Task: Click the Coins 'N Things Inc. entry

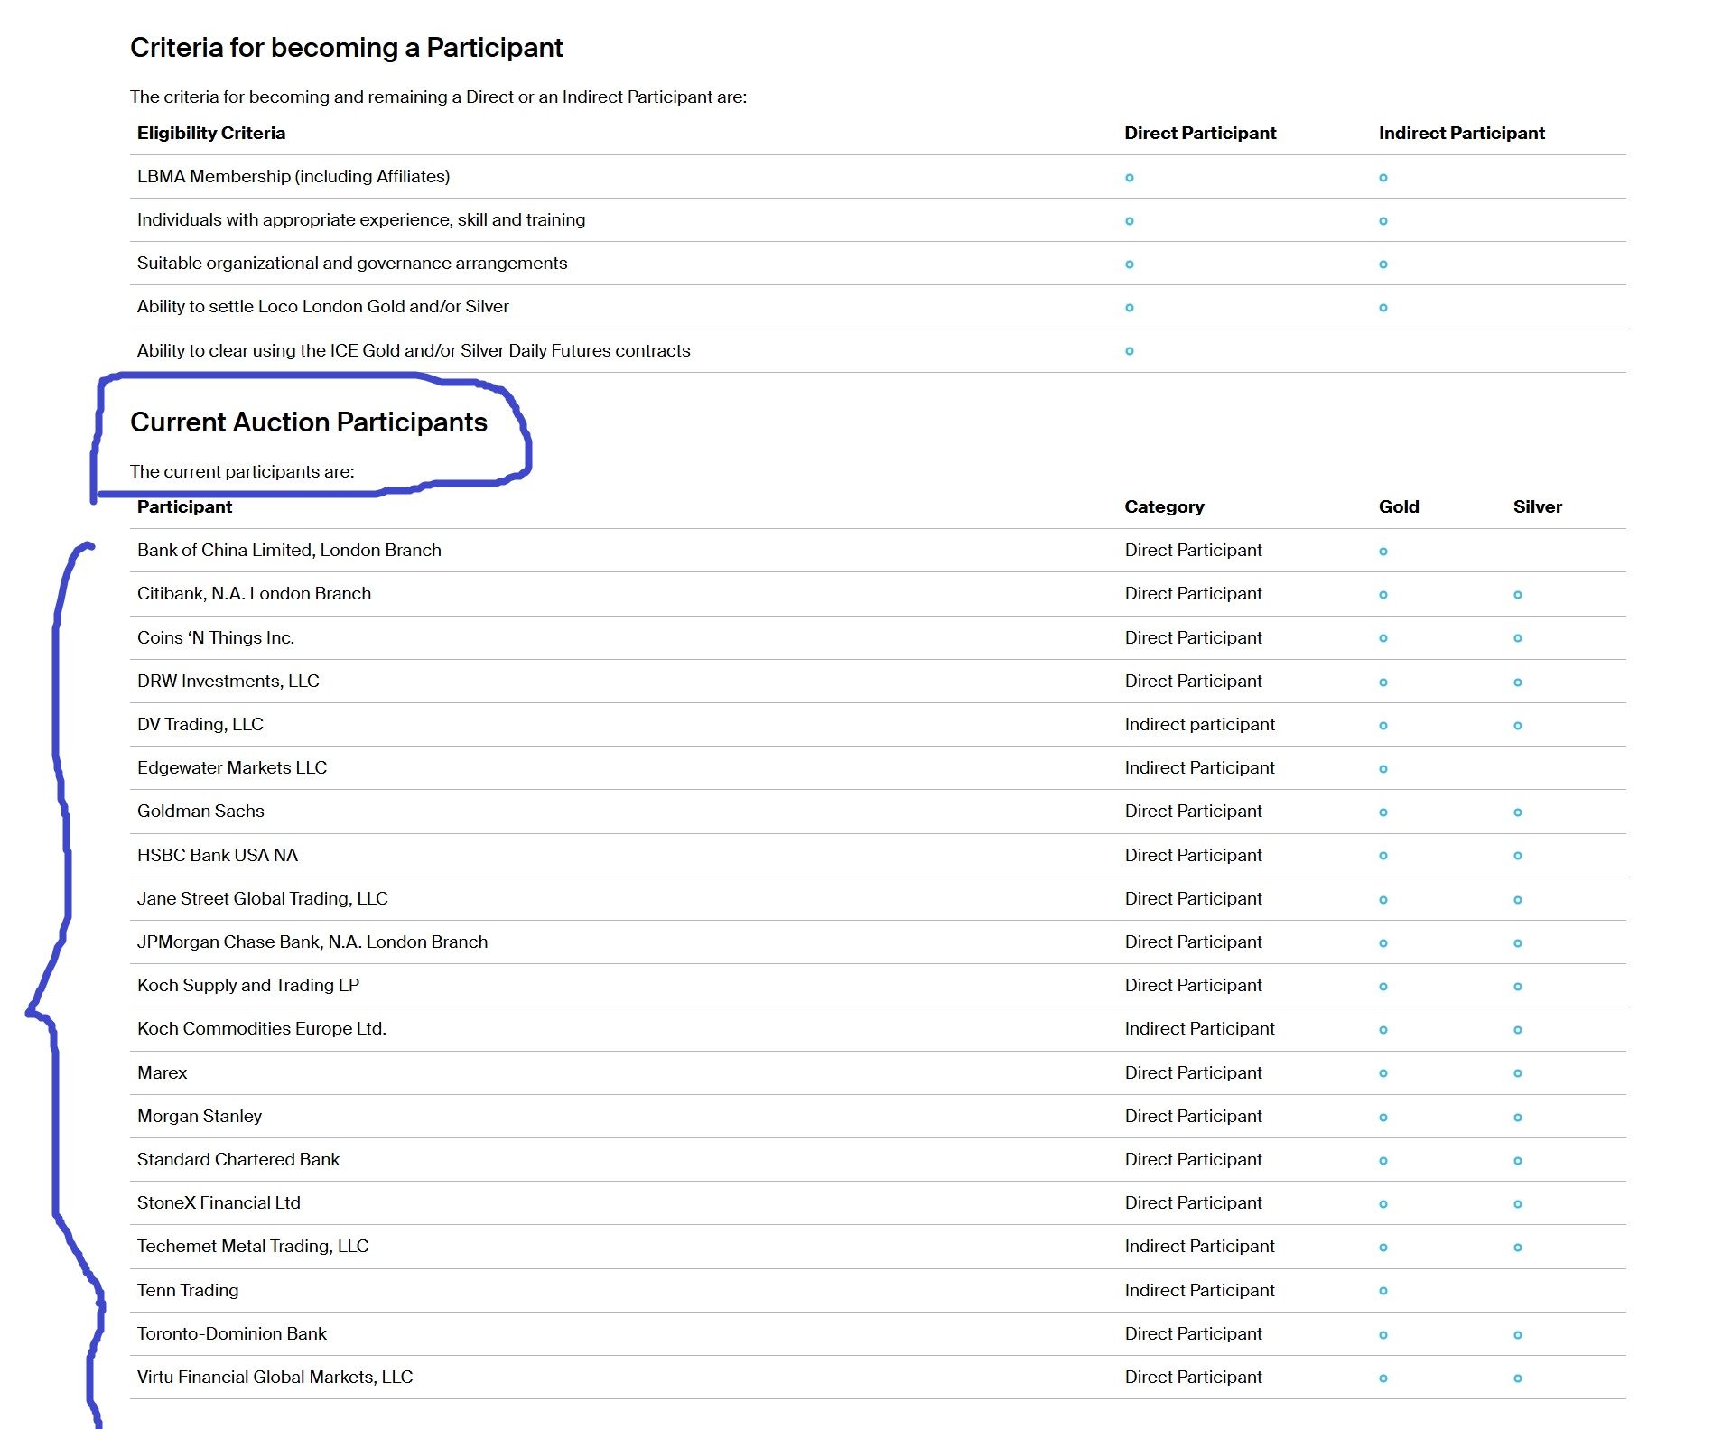Action: (x=215, y=637)
